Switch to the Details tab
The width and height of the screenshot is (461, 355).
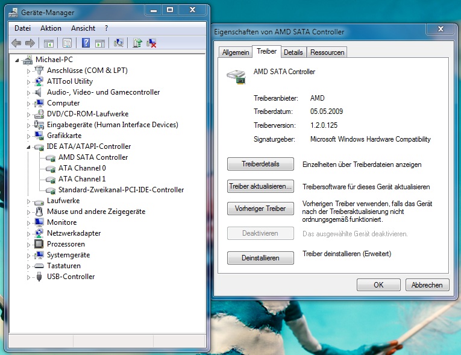point(293,52)
